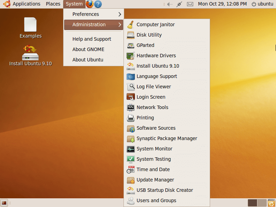Open the Trash icon in bottom panel
The width and height of the screenshot is (276, 207).
click(x=272, y=203)
